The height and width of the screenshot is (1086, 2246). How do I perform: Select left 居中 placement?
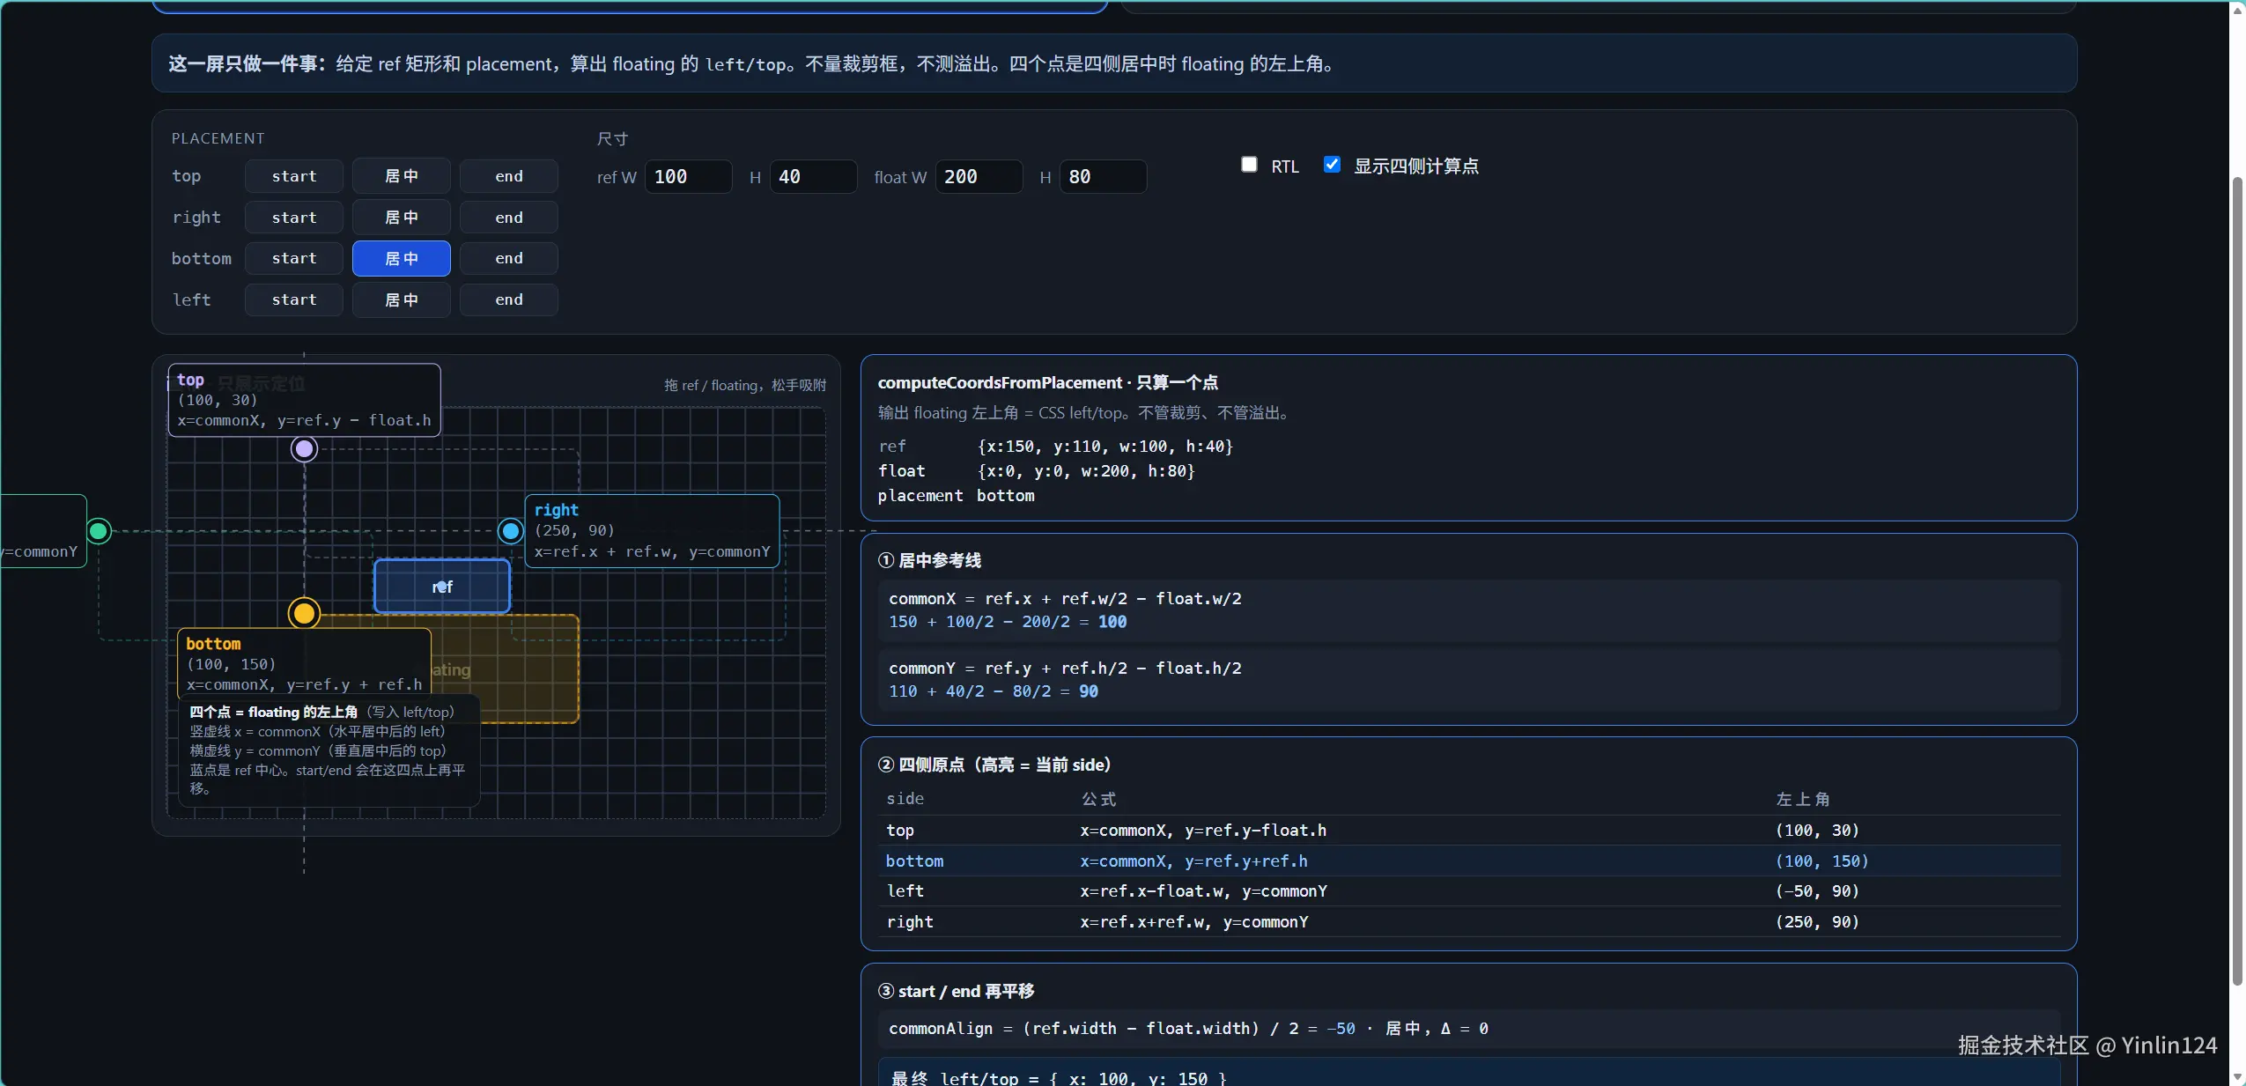point(402,299)
